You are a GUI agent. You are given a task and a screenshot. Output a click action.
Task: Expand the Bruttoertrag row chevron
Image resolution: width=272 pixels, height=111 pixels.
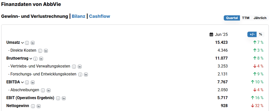click(x=31, y=59)
